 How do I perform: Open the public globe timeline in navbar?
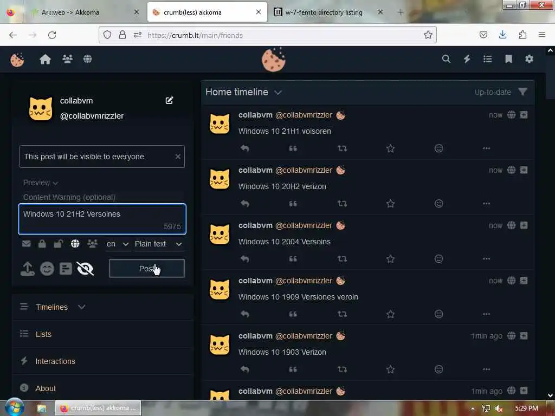[87, 58]
